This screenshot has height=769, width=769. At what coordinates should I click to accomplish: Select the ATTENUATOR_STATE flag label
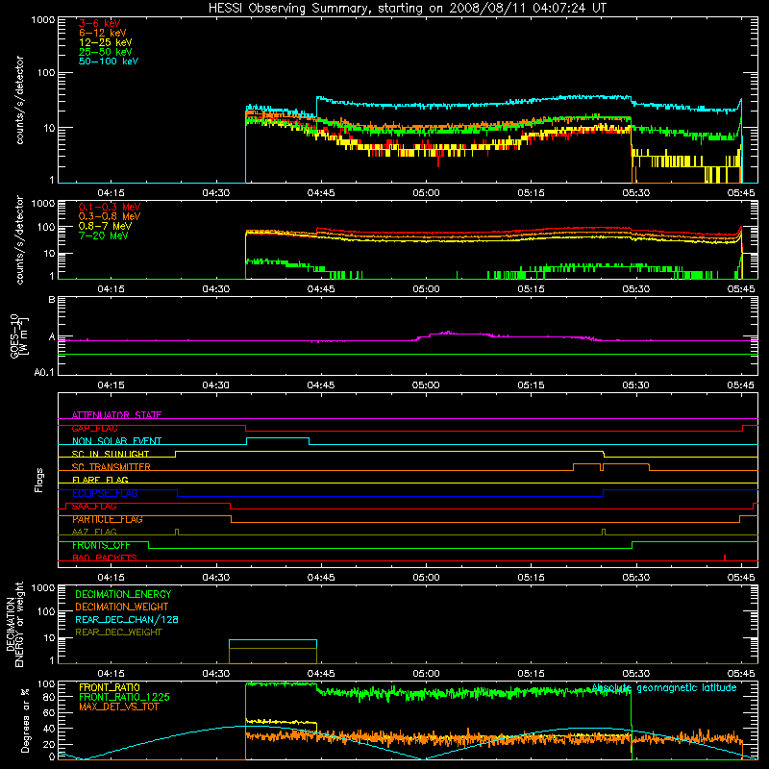point(116,415)
